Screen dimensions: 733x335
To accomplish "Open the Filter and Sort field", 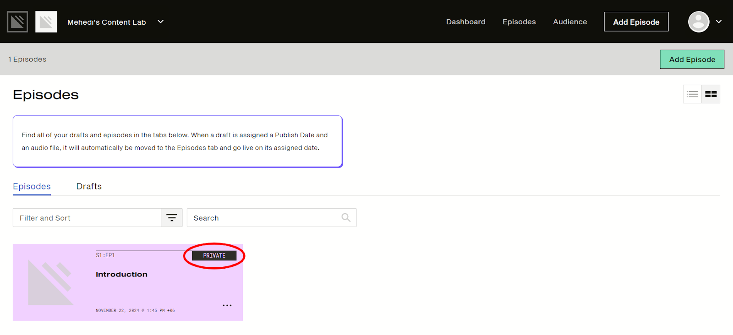I will coord(87,218).
